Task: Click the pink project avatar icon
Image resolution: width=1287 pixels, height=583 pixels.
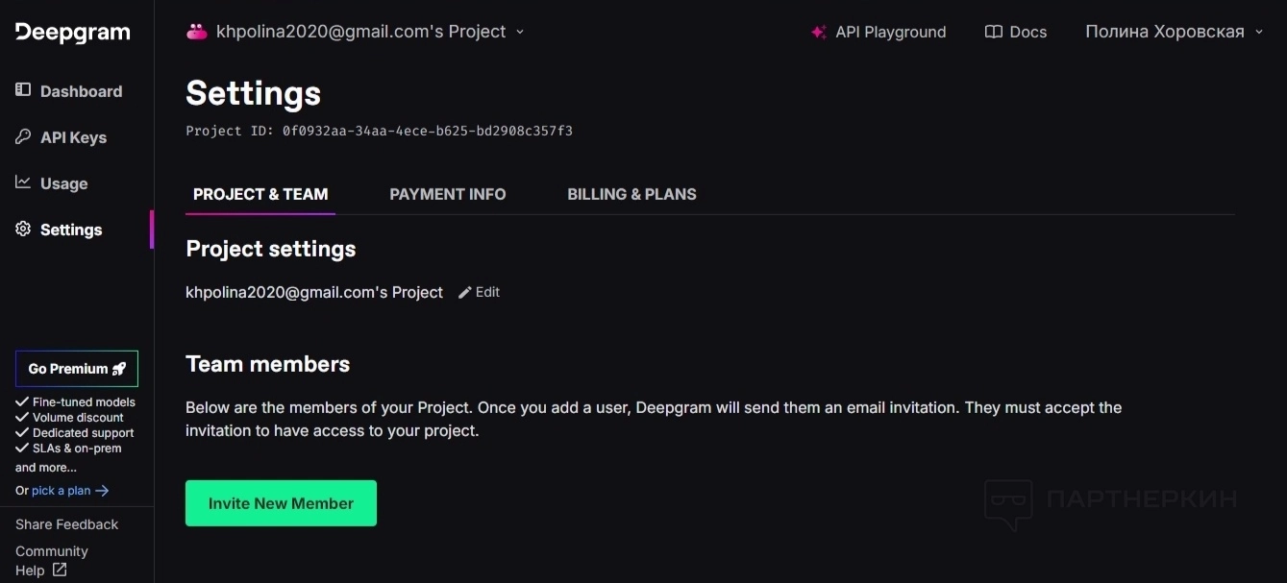Action: click(197, 32)
